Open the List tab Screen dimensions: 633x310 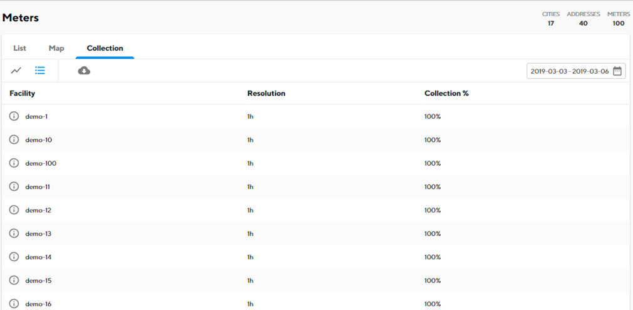click(x=19, y=48)
